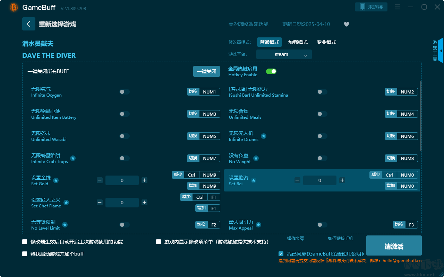444x277 pixels.
Task: Decrease Set Gold value with minus
Action: click(100, 180)
